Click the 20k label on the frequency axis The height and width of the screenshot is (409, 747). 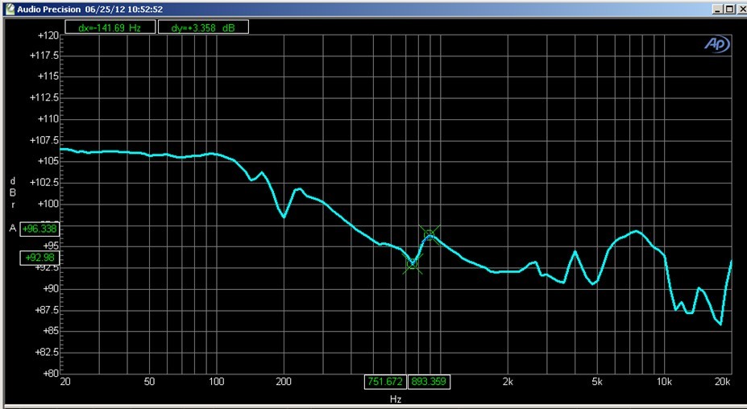723,382
